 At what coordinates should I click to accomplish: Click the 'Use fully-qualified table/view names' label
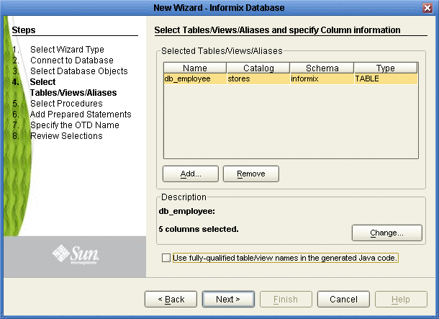285,258
